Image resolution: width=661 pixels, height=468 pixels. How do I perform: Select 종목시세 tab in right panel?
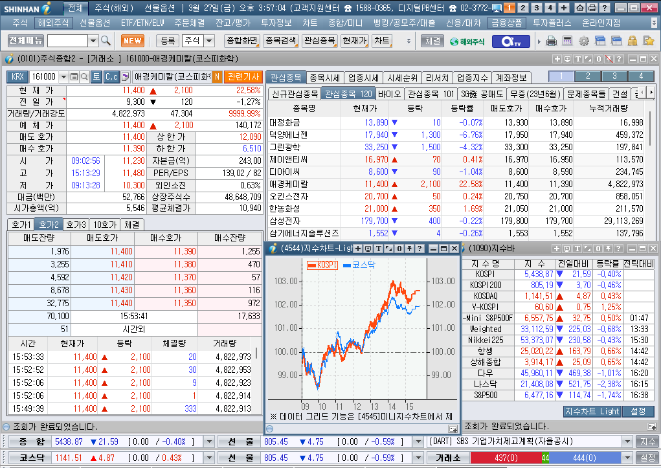[324, 78]
